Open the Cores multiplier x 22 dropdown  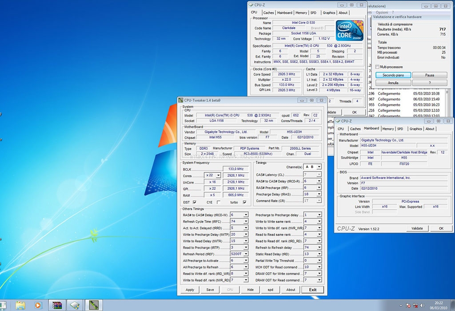pos(218,175)
